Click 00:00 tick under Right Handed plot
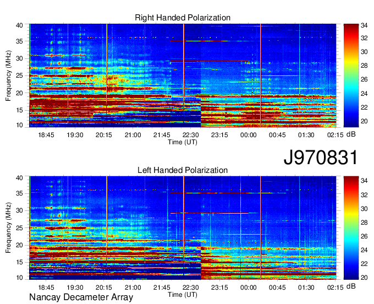This screenshot has width=374, height=304. tap(248, 135)
